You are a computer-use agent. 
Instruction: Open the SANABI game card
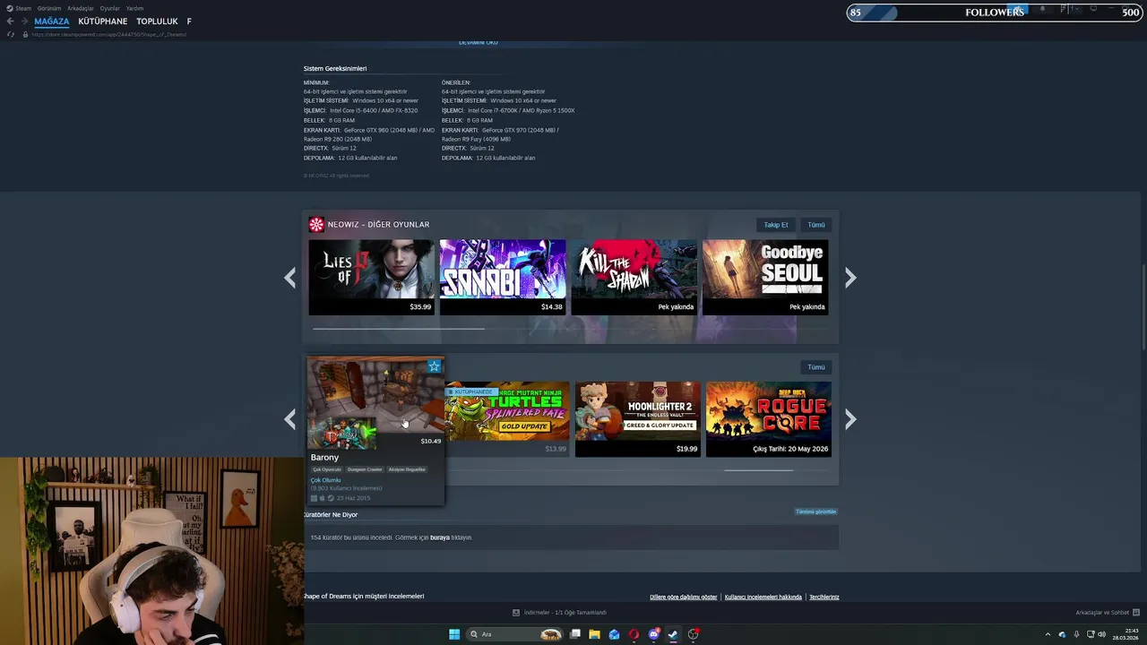[x=503, y=277]
